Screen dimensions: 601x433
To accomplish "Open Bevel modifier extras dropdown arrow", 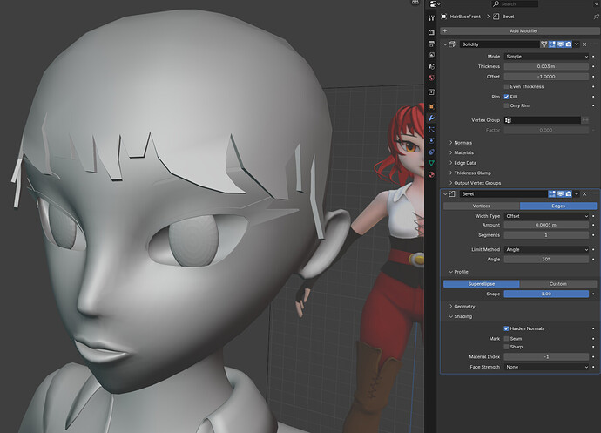I will 577,194.
